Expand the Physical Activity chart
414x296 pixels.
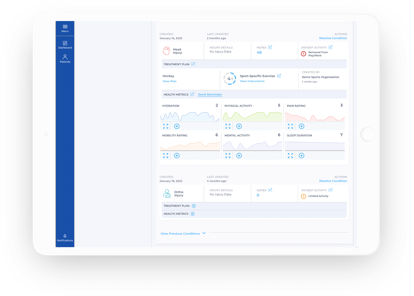point(228,126)
